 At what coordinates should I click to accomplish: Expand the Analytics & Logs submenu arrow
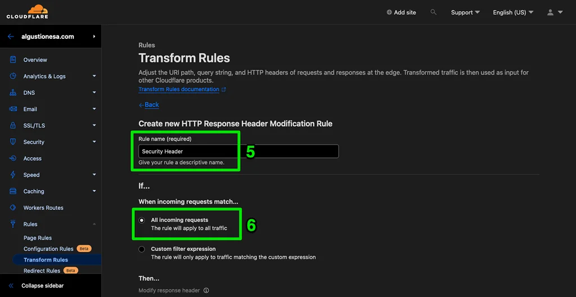click(x=94, y=76)
